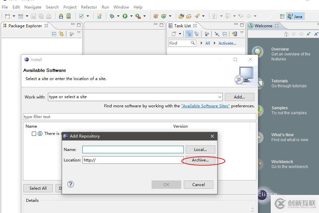Image resolution: width=319 pixels, height=213 pixels.
Task: Open the Window menu
Action: point(121,7)
